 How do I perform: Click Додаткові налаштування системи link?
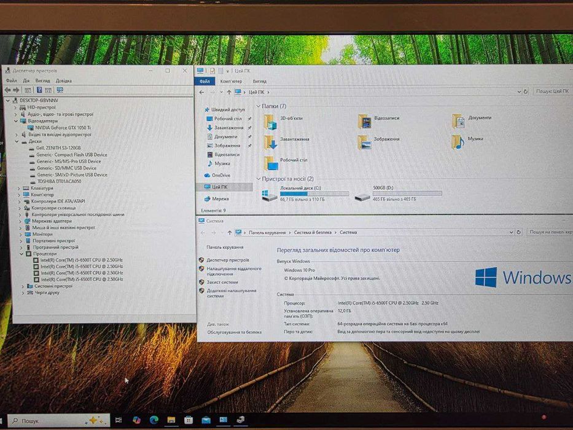[232, 293]
